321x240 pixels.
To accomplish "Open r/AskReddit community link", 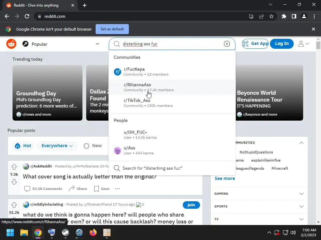I will 41,166.
